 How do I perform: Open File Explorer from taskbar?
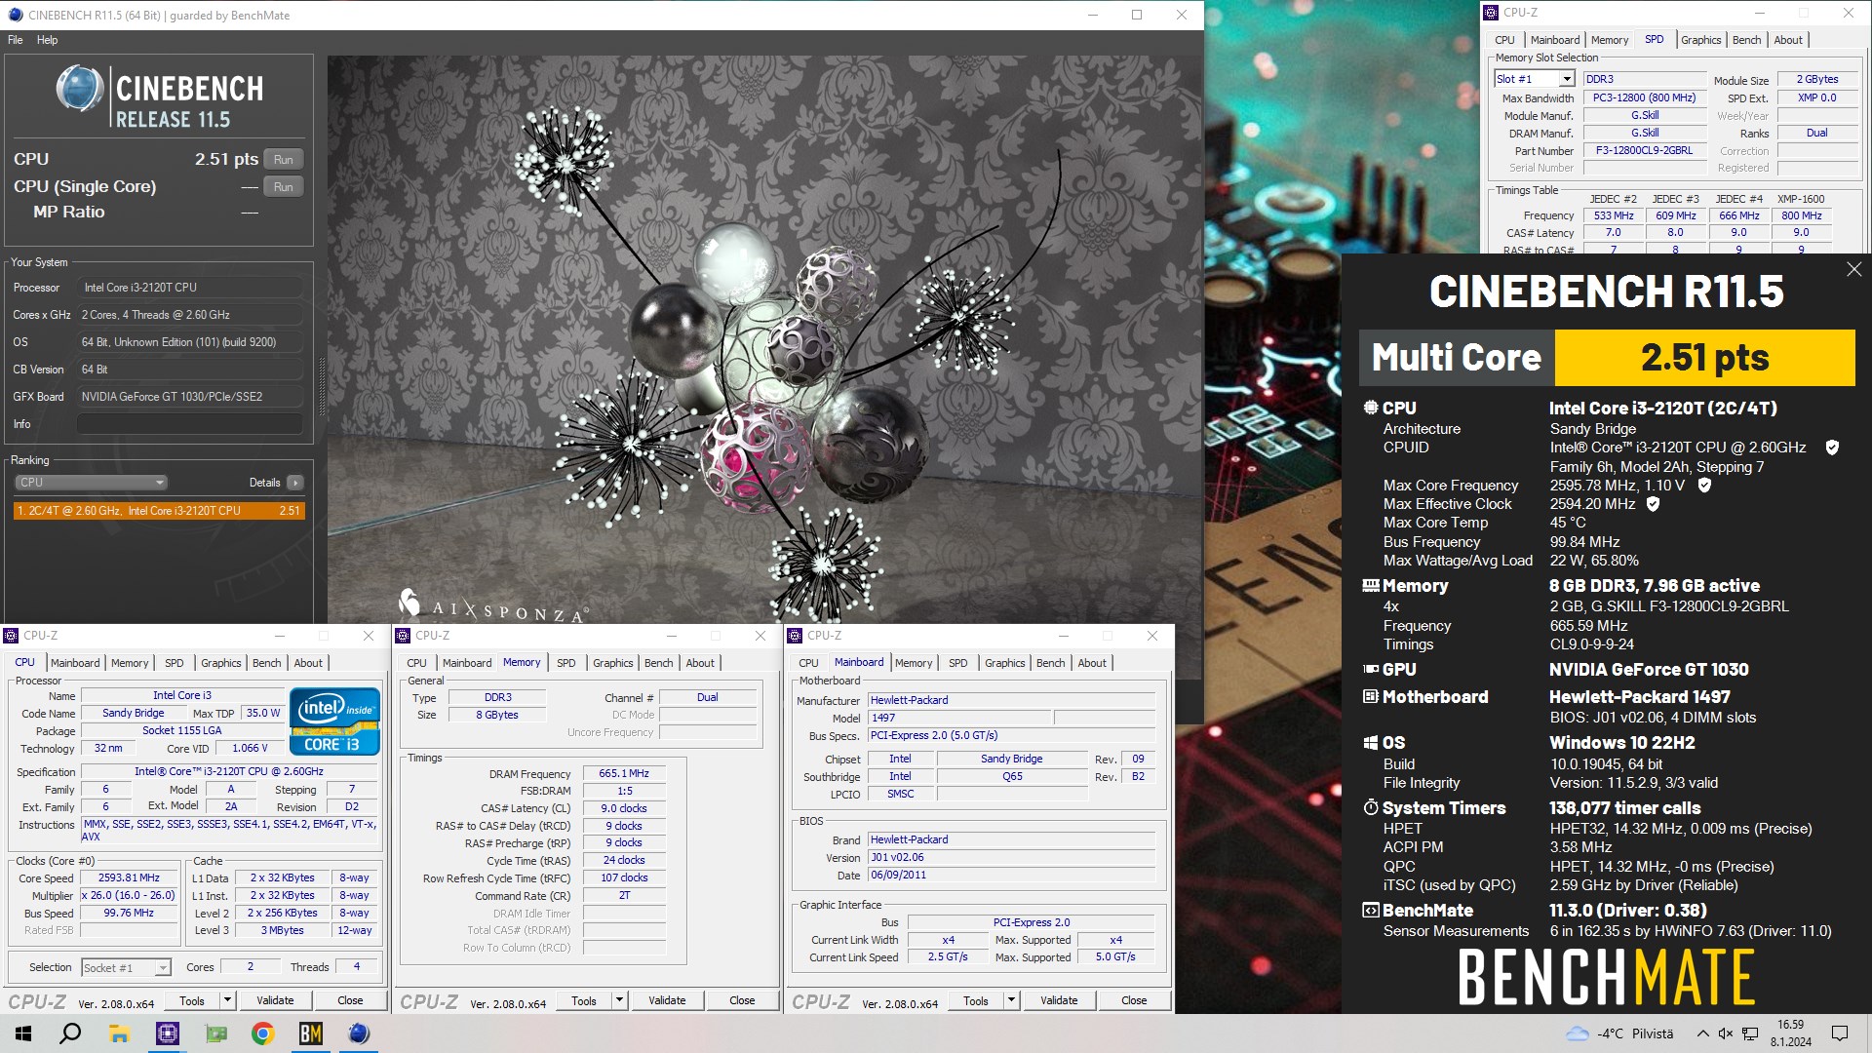coord(119,1033)
